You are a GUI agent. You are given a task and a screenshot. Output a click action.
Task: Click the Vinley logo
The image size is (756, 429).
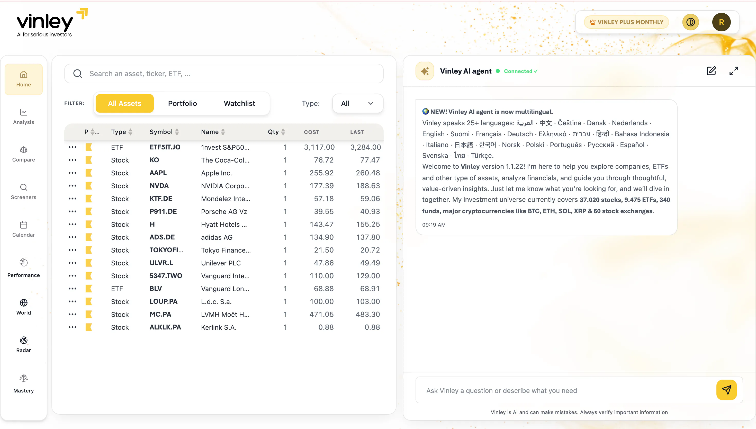(x=52, y=23)
